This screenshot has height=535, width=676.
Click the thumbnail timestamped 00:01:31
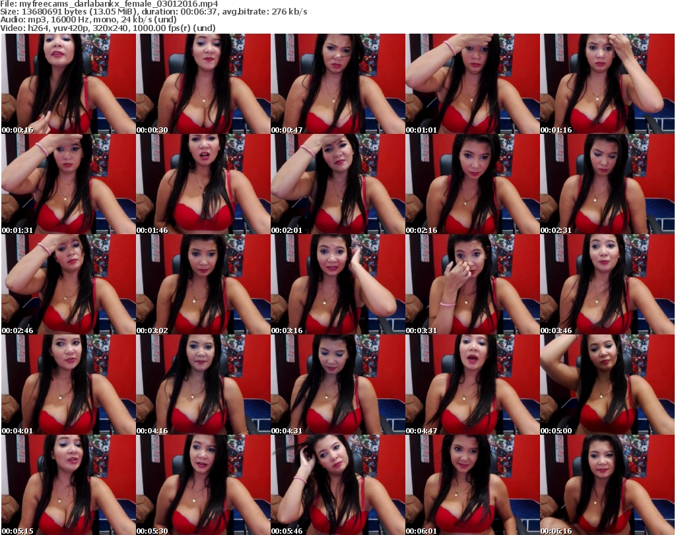point(69,184)
